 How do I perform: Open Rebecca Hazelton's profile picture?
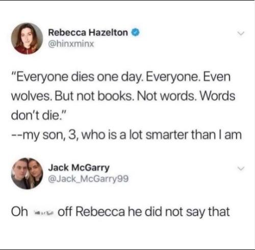(27, 39)
